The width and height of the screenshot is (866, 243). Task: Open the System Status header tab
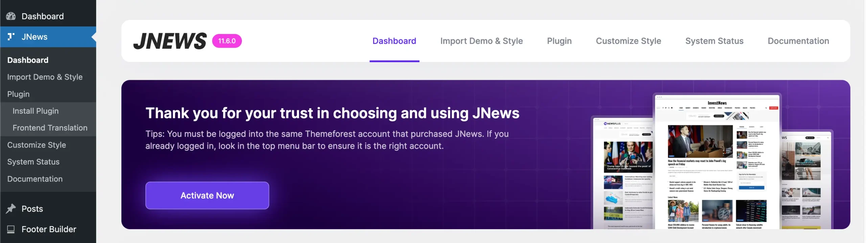click(x=714, y=41)
